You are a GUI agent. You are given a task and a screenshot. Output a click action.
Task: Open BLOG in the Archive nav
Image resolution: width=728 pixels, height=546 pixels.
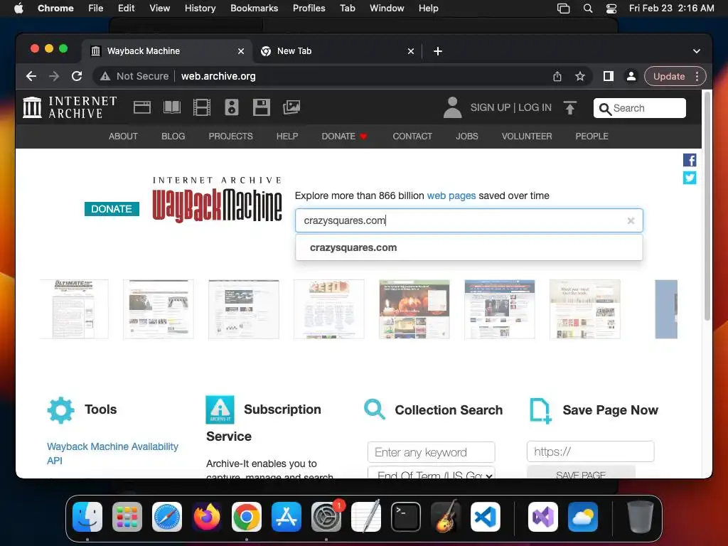173,136
